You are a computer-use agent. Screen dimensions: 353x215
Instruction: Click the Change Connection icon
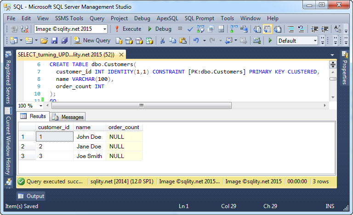(x=24, y=29)
